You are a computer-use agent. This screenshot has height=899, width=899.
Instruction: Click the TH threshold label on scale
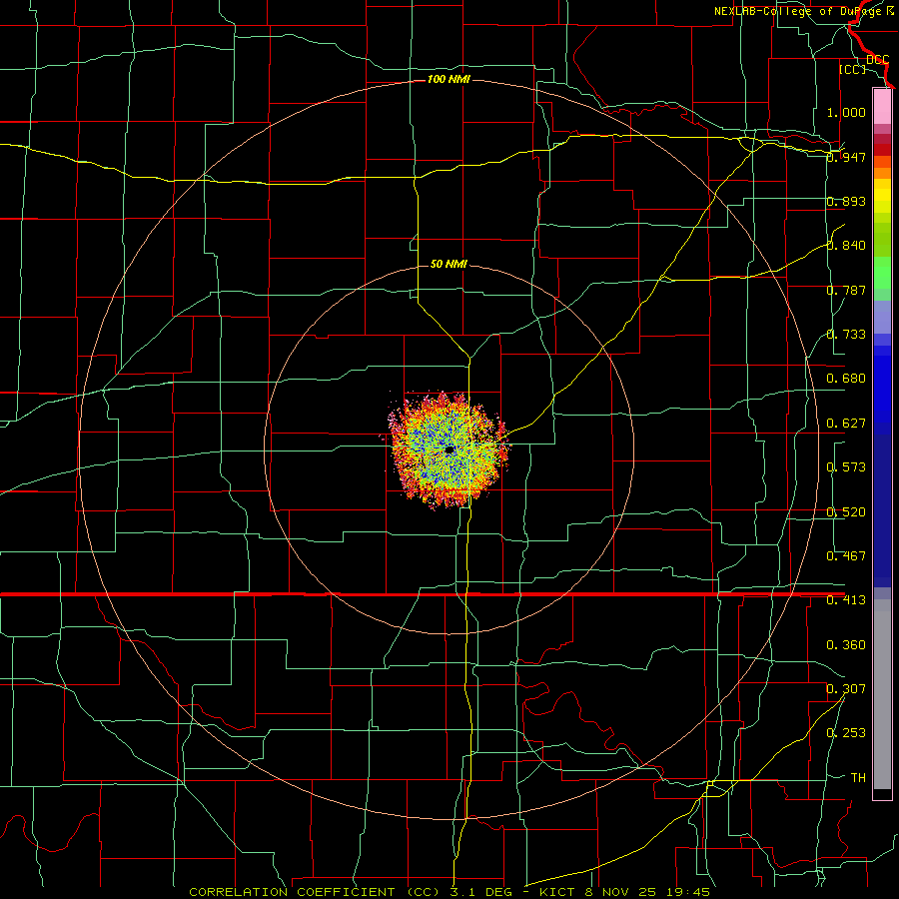click(858, 777)
